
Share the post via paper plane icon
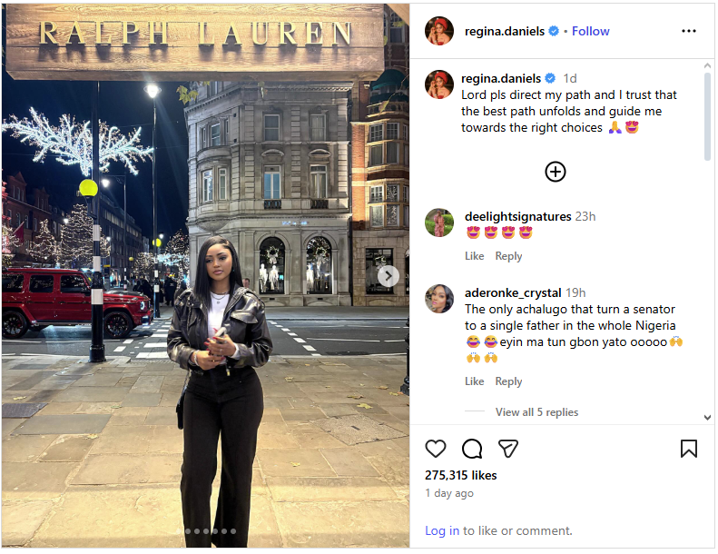(x=507, y=448)
